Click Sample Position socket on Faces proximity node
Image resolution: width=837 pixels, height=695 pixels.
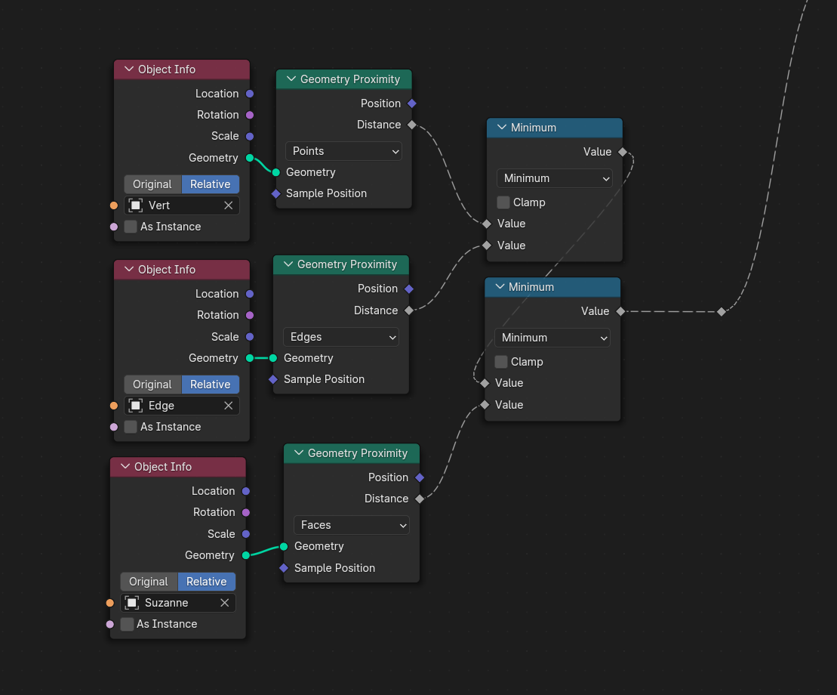[x=284, y=568]
